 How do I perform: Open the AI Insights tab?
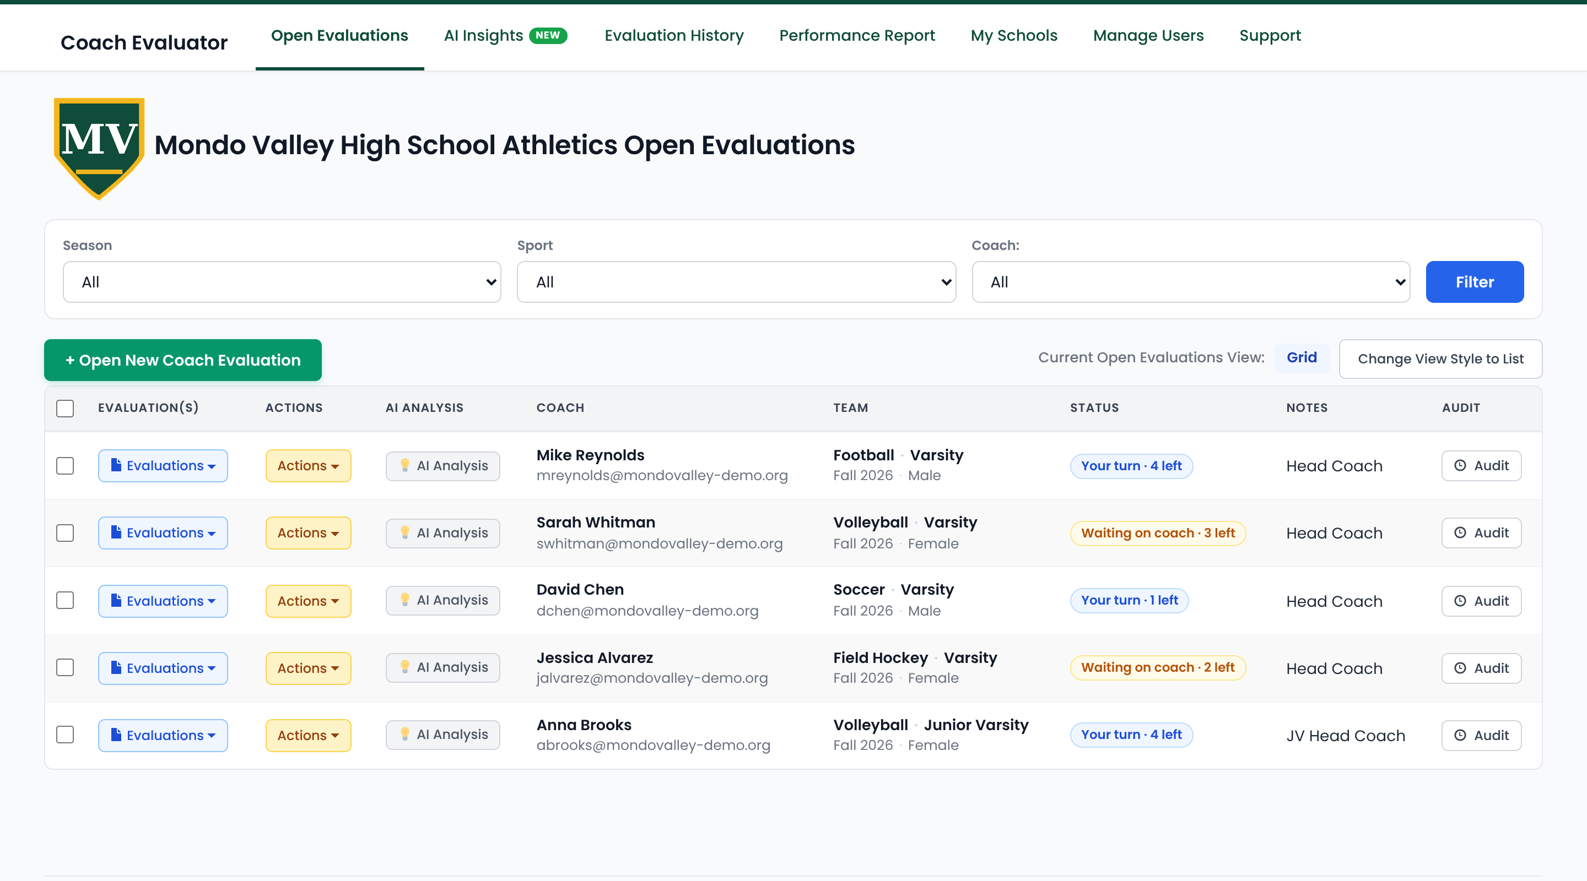coord(505,36)
